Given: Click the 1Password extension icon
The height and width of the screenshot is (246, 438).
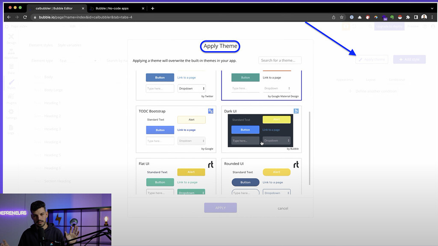Looking at the screenshot, I should coord(352,17).
